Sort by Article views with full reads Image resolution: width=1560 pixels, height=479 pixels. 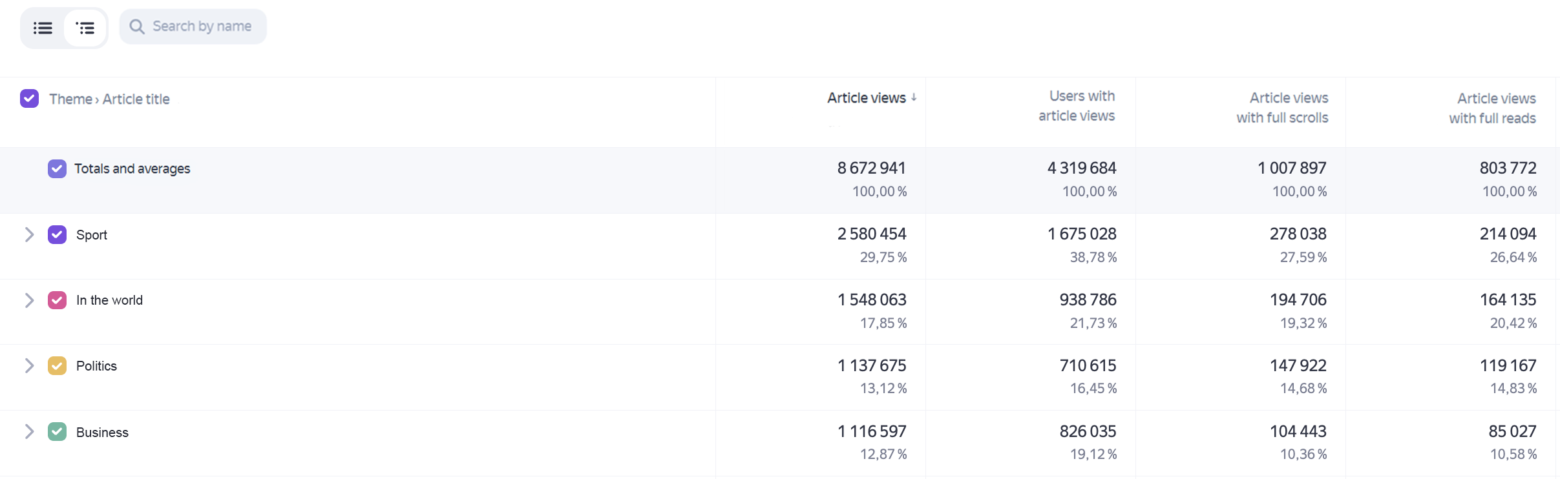(x=1492, y=108)
